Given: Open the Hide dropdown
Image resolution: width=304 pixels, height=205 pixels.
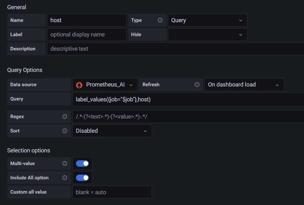Looking at the screenshot, I should tap(207, 35).
